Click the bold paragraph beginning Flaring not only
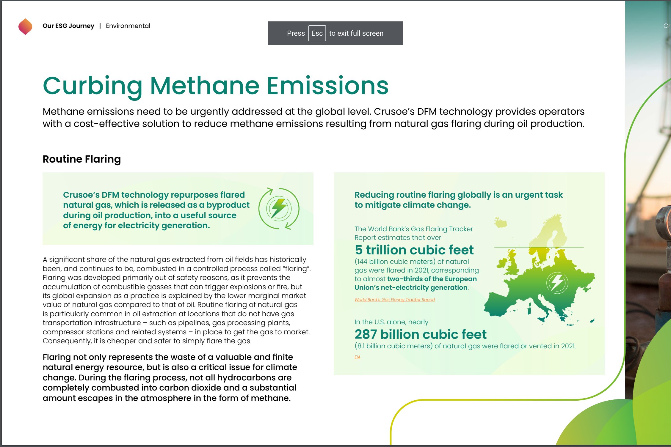 coord(170,377)
